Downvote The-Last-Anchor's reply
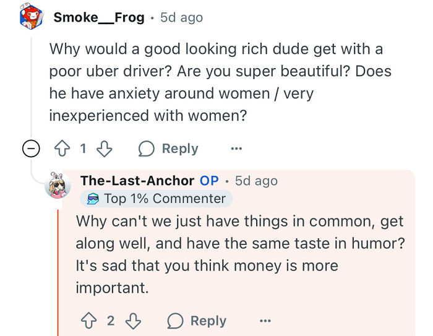 [134, 321]
